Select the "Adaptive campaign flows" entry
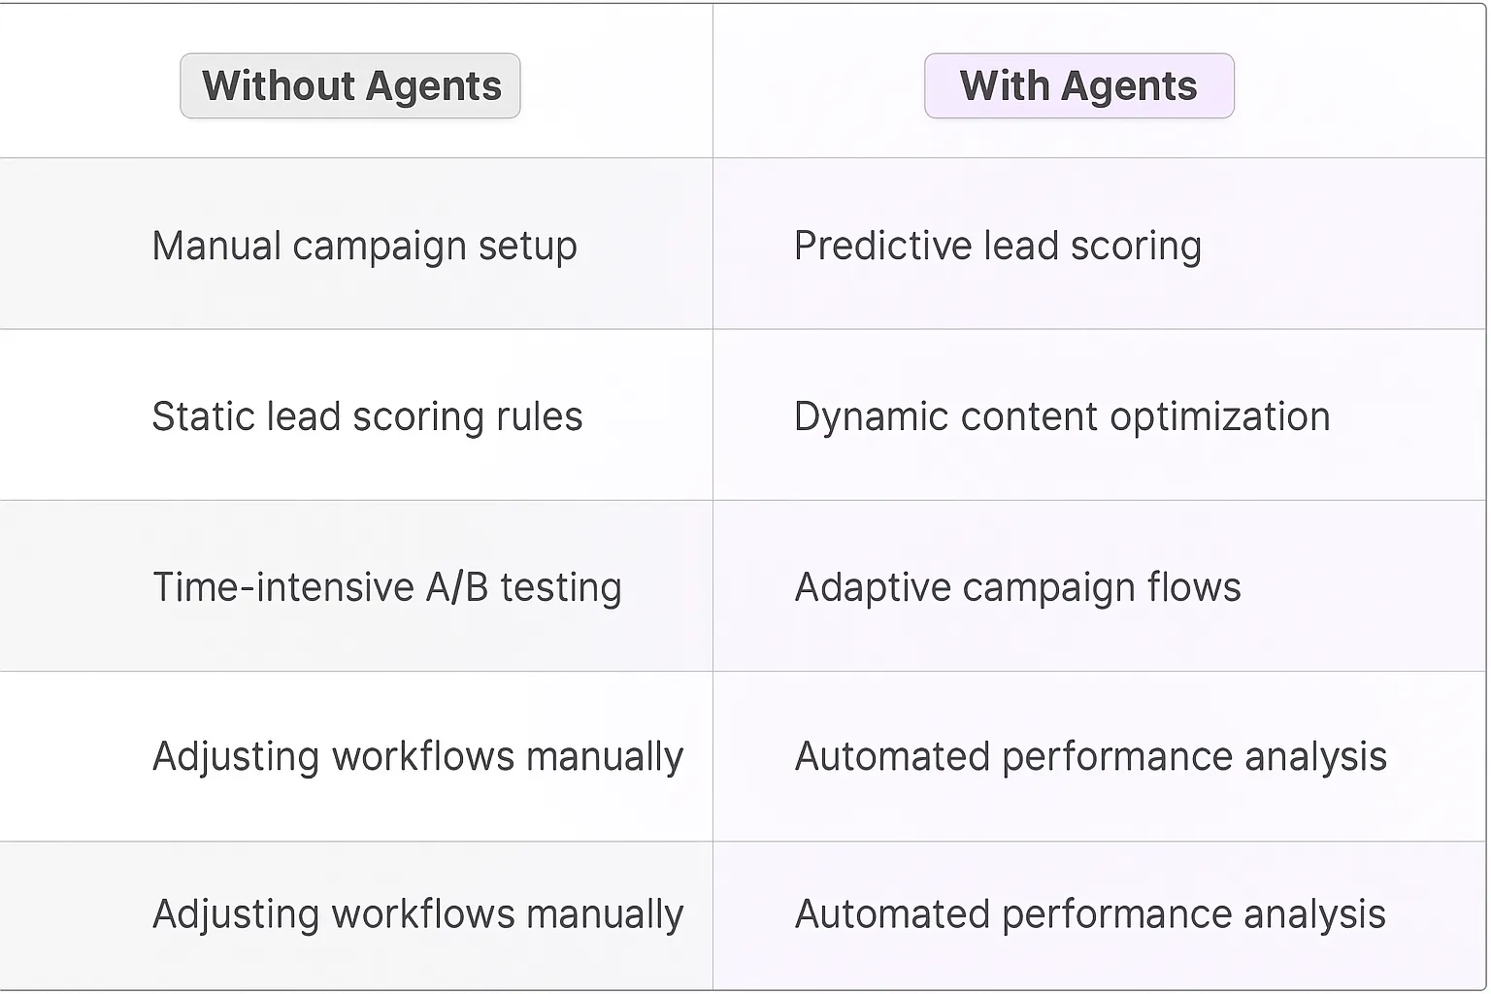This screenshot has width=1491, height=994. 1017,587
